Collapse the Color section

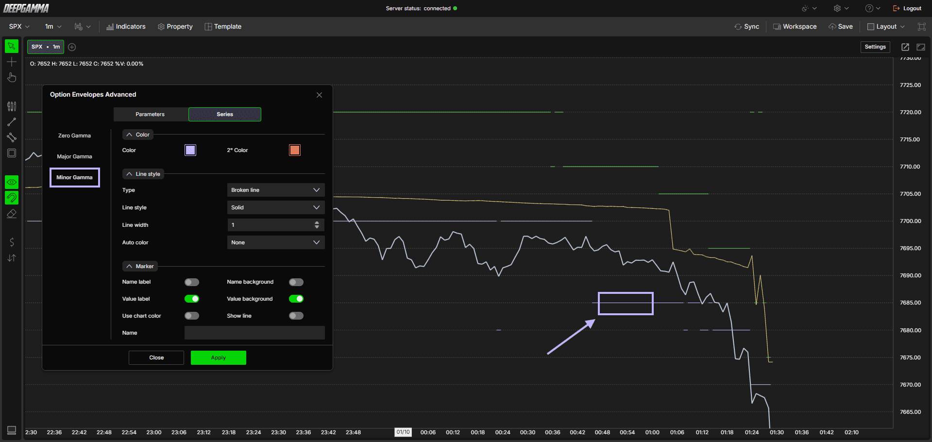coord(138,135)
